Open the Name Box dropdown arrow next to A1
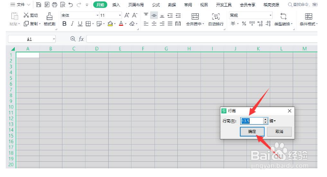 point(54,39)
